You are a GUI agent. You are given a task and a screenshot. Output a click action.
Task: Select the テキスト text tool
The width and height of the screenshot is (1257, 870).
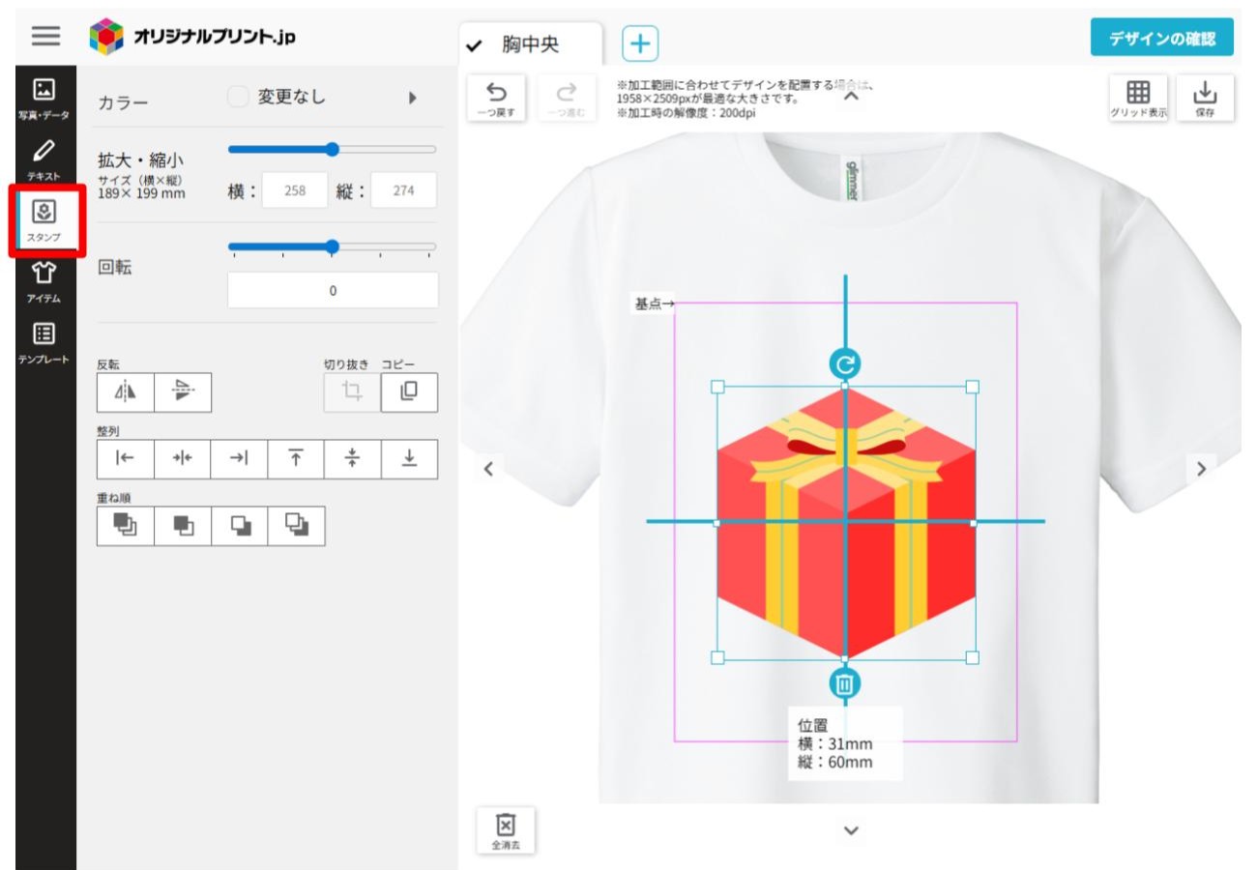[43, 159]
